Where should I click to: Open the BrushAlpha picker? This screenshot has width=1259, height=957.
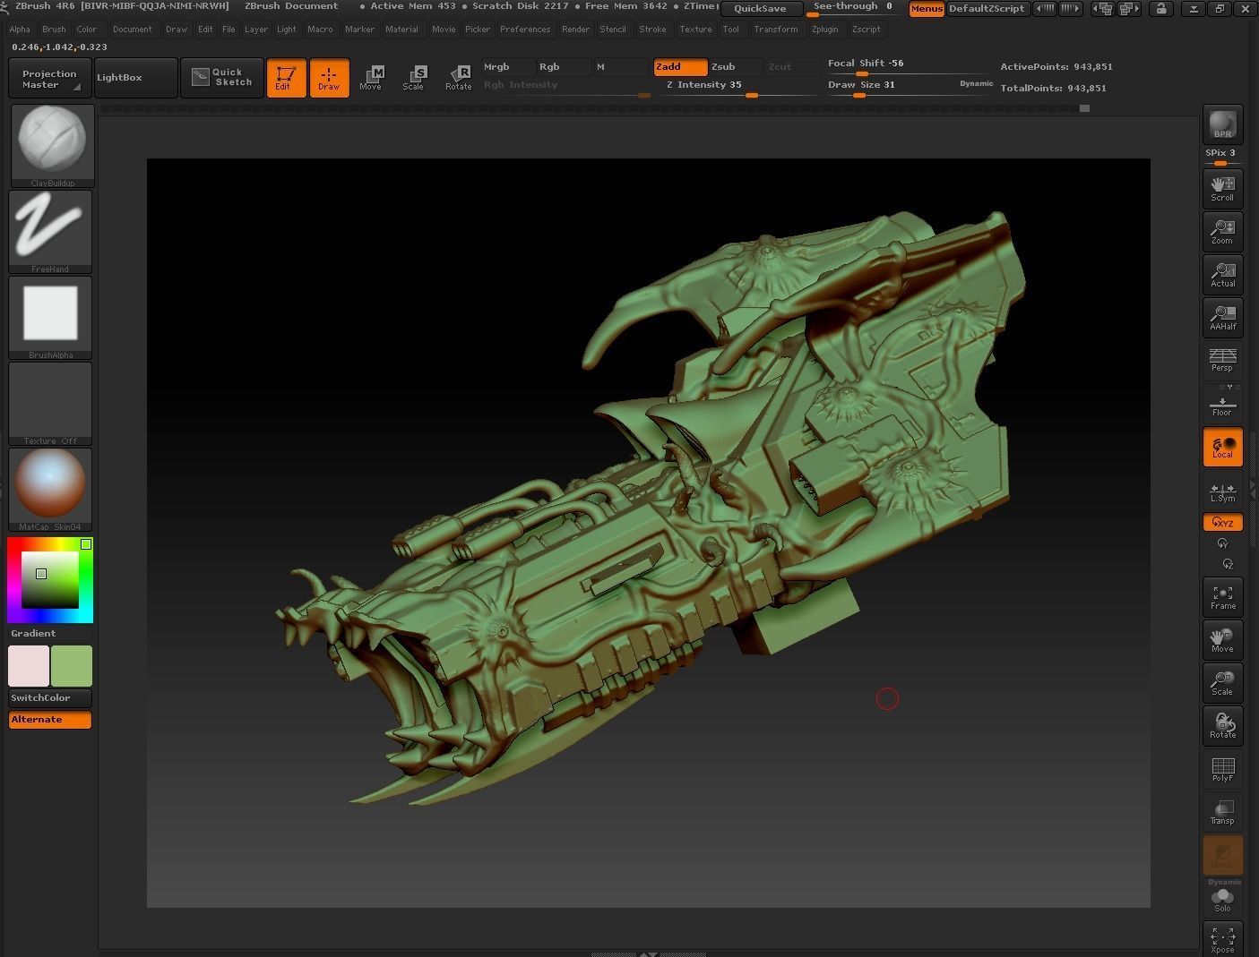coord(50,317)
